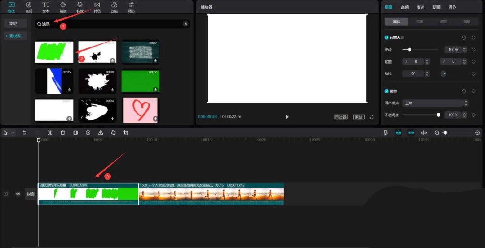Click the mirror flip icon in timeline toolbar
Image resolution: width=485 pixels, height=248 pixels.
101,133
